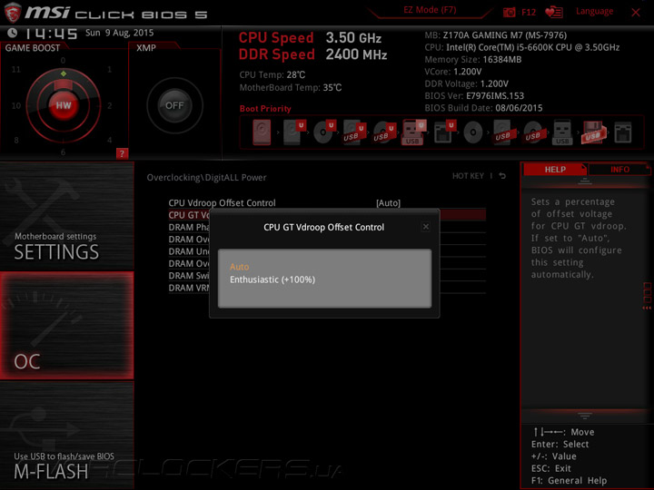
Task: Click the breadcrumb Overclocking\DigitALL Power
Action: coord(206,178)
